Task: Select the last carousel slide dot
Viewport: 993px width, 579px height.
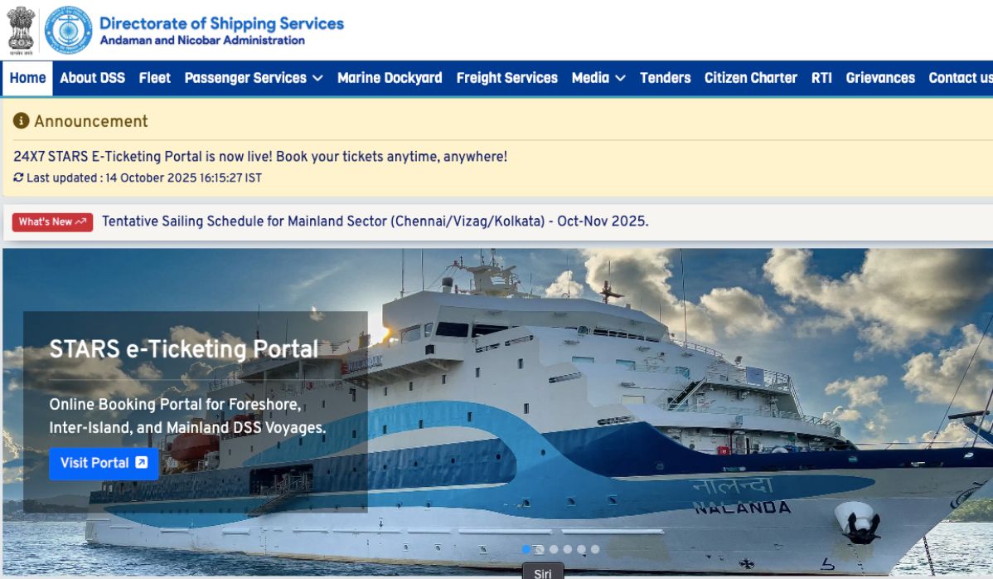Action: point(595,549)
